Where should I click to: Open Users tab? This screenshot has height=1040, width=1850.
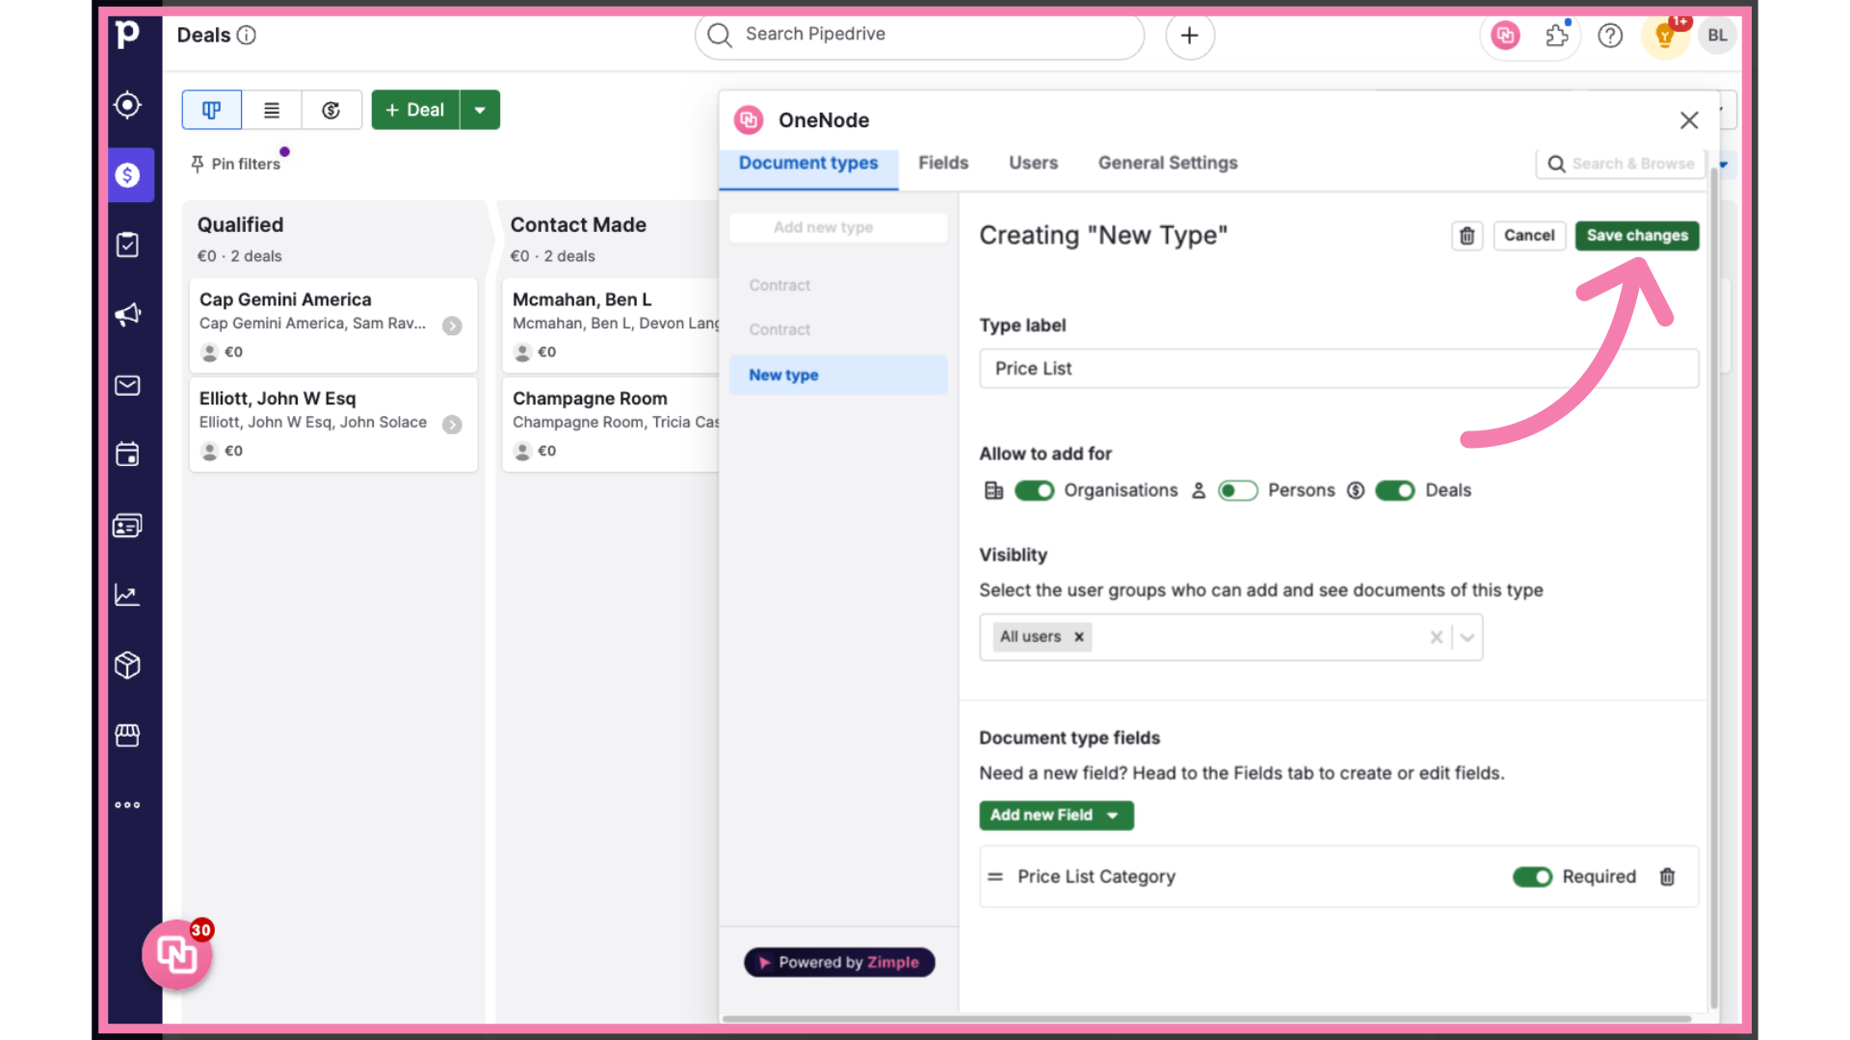click(1033, 163)
